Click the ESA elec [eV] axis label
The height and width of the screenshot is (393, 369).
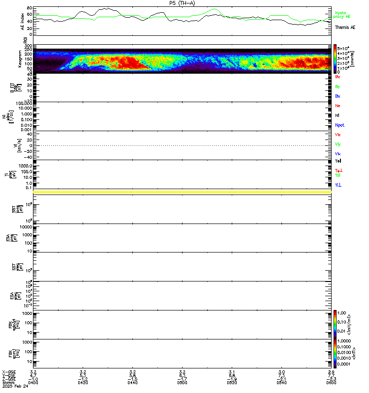16,296
